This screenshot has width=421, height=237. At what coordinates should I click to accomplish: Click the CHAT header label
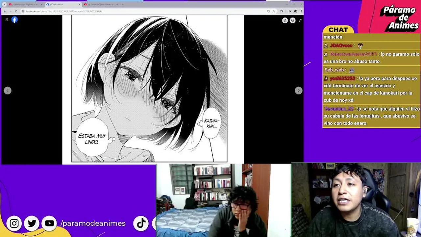click(338, 30)
